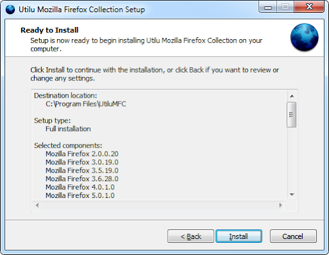Click the large Firefox globe logo

point(304,37)
